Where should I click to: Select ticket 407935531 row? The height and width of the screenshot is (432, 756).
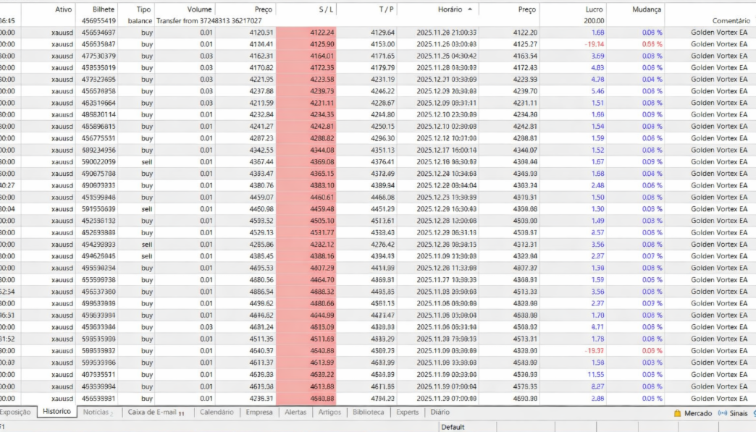coord(378,374)
